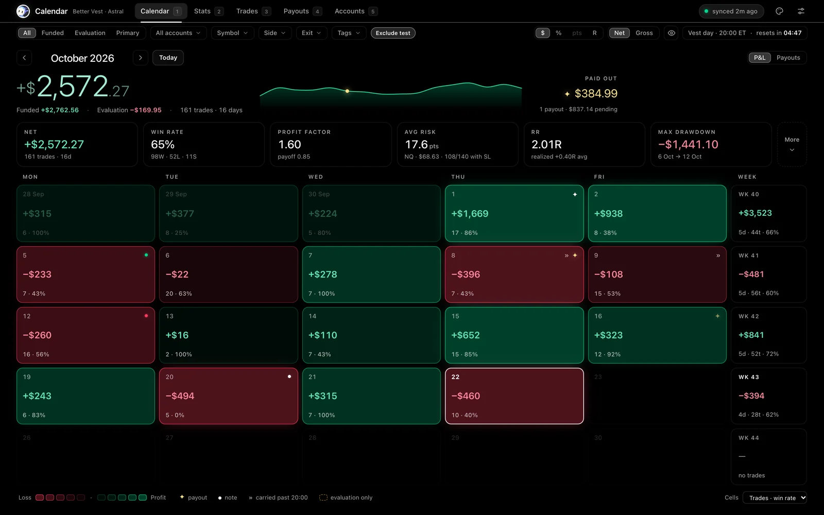This screenshot has width=824, height=515.
Task: Click the synced status green dot
Action: 706,11
